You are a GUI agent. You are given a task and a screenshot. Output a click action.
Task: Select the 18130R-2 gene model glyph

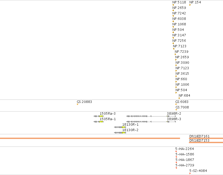point(120,133)
